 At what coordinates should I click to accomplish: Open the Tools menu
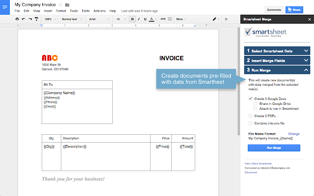(x=74, y=11)
